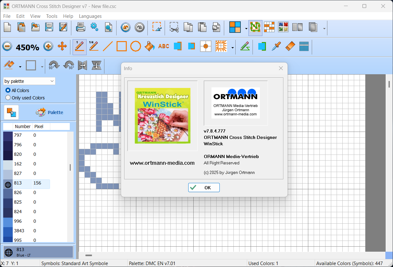Rotate left 90 degrees icon
The height and width of the screenshot is (267, 393).
pos(69,66)
